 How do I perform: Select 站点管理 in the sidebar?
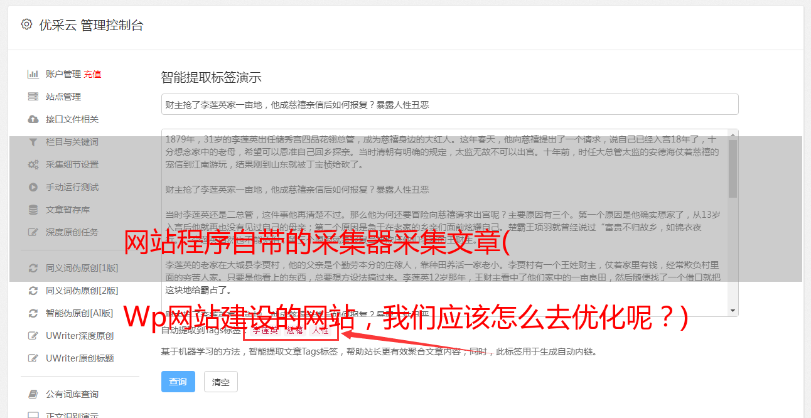click(63, 97)
